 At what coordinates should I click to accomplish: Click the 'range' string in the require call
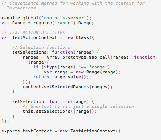point(62,23)
